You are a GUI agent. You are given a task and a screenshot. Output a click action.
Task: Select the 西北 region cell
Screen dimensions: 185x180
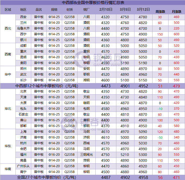(8, 28)
